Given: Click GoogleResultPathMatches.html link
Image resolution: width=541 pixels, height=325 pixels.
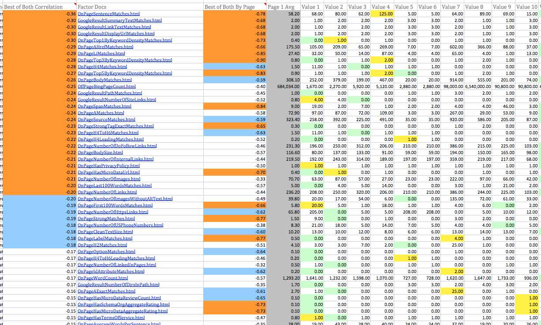Looking at the screenshot, I should pos(110,93).
